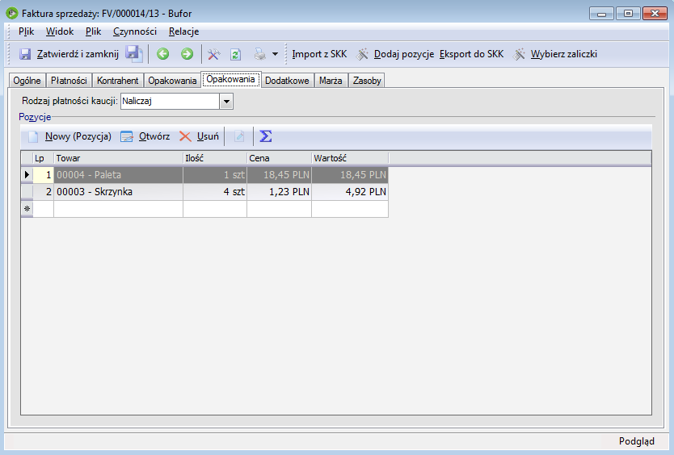Click Wybierz zaliczki button
674x455 pixels.
click(564, 54)
